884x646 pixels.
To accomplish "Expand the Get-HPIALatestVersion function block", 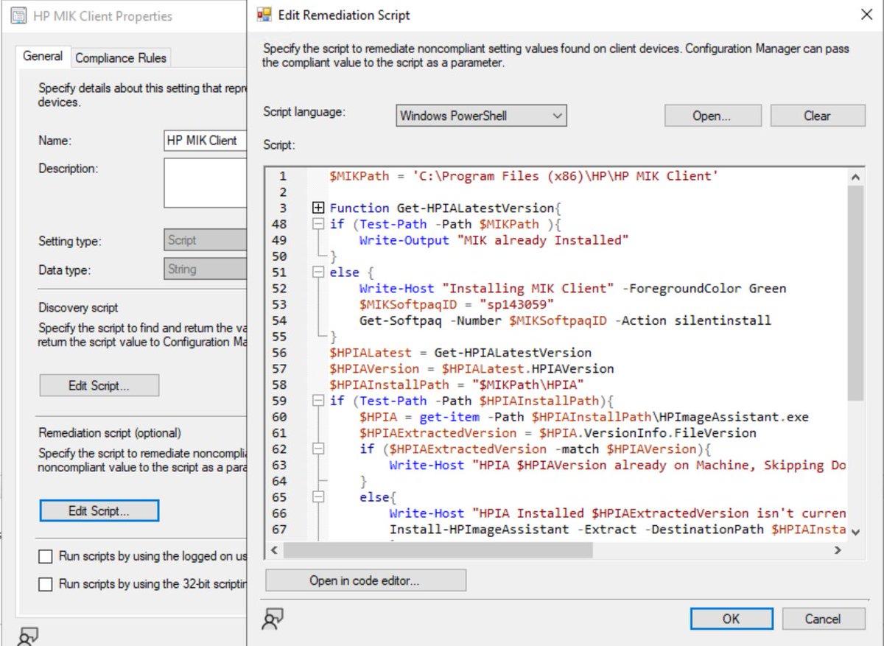I will tap(318, 208).
